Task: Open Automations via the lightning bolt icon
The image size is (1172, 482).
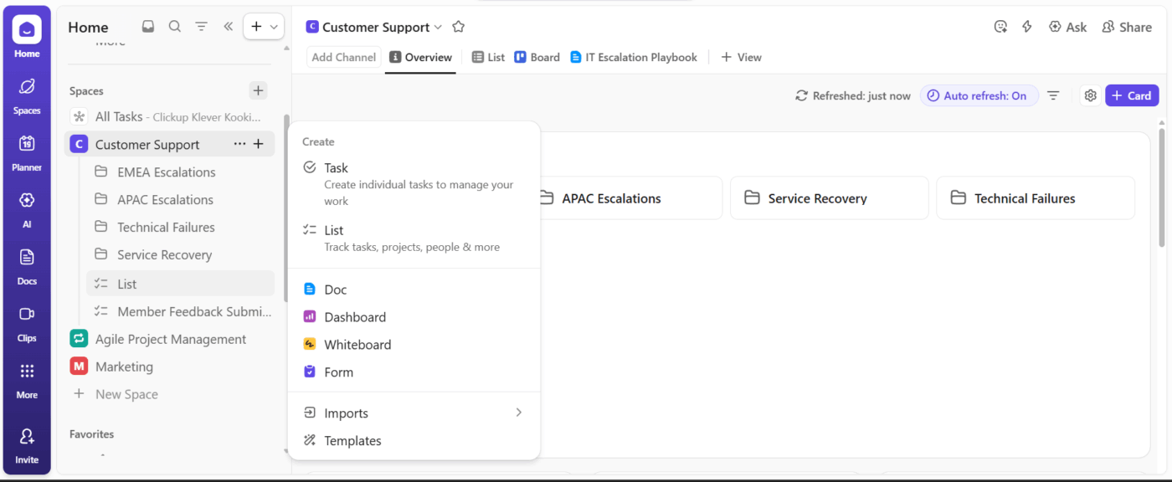Action: (x=1026, y=26)
